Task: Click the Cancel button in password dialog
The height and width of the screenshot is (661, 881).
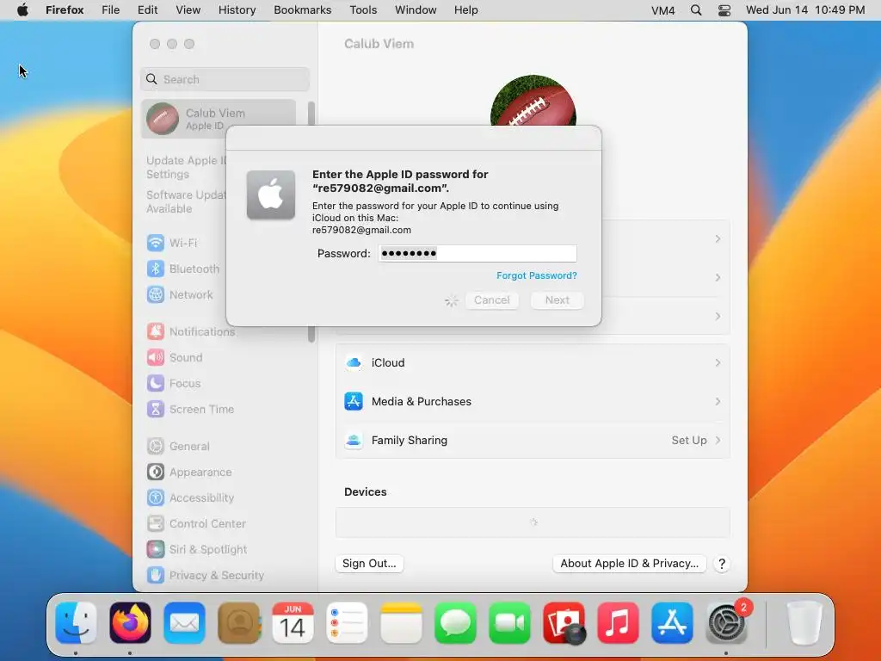Action: pyautogui.click(x=491, y=300)
